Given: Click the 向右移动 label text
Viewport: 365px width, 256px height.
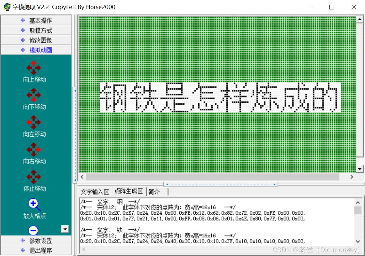Looking at the screenshot, I should (x=34, y=161).
